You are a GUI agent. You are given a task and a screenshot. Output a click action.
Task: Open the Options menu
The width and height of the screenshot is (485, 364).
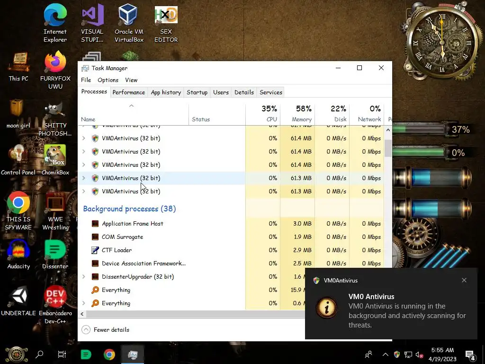[108, 80]
